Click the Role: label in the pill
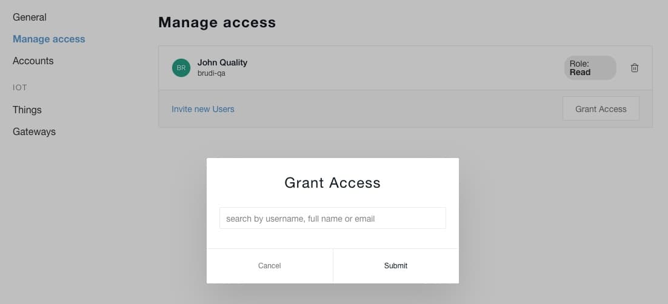This screenshot has height=304, width=668. click(x=579, y=64)
